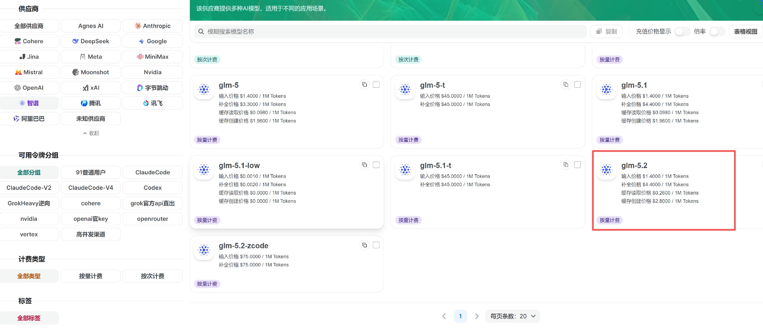Go to the previous page arrow
Viewport: 763px width, 329px height.
coord(444,316)
